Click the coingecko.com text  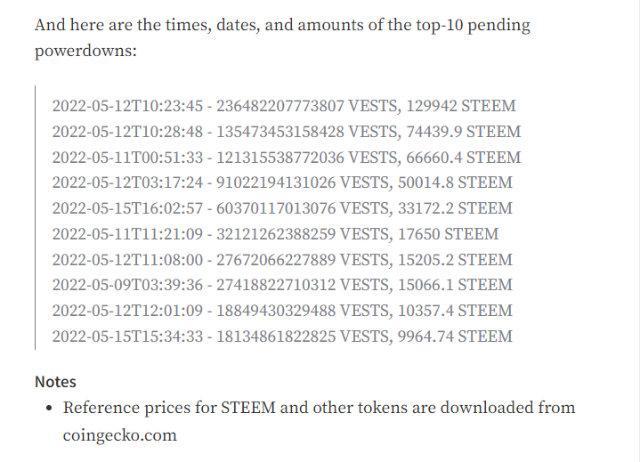(120, 435)
